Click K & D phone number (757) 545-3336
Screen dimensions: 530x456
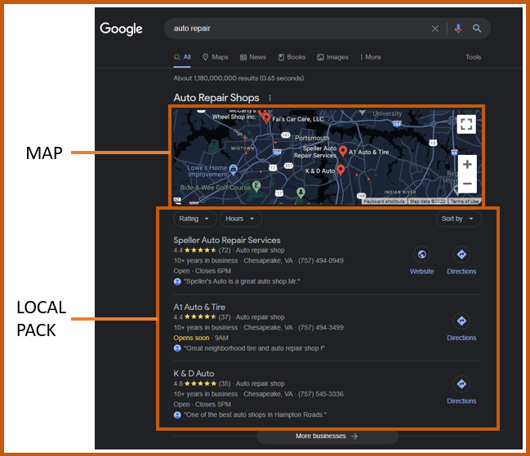(x=321, y=394)
